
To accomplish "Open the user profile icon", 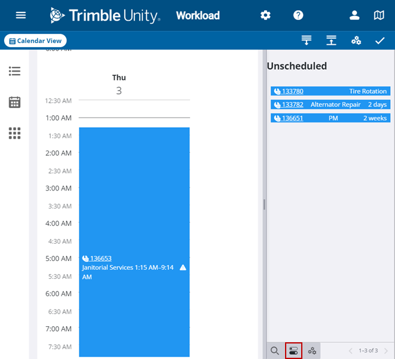I will pyautogui.click(x=354, y=15).
